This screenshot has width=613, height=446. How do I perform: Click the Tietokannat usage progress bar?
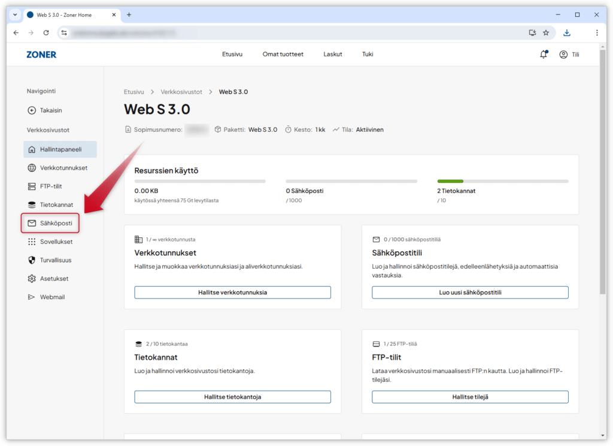point(503,180)
